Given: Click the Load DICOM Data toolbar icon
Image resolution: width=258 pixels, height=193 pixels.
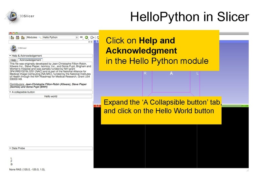Looking at the screenshot, I should 17,38.
